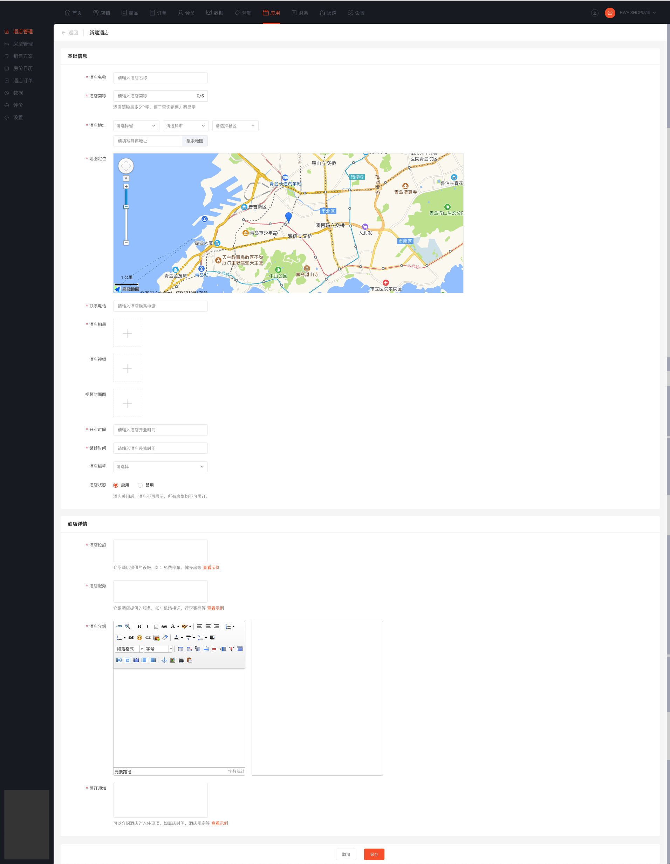
Task: Open 房价日历 in sidebar
Action: click(23, 68)
